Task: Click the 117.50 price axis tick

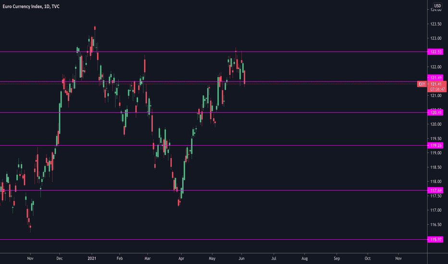Action: pyautogui.click(x=436, y=196)
